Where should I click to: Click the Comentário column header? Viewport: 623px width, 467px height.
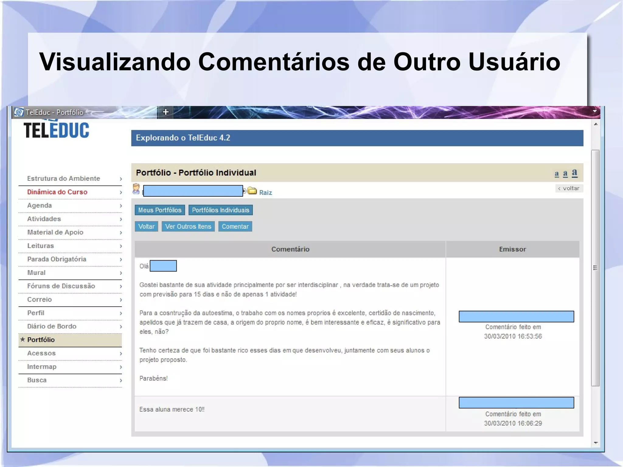tap(290, 249)
